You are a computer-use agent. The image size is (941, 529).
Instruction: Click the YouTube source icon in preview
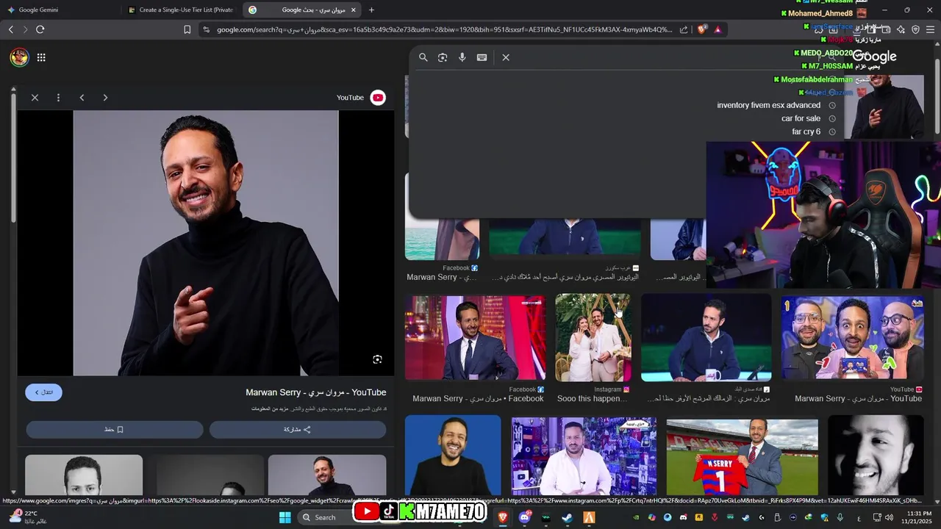378,97
